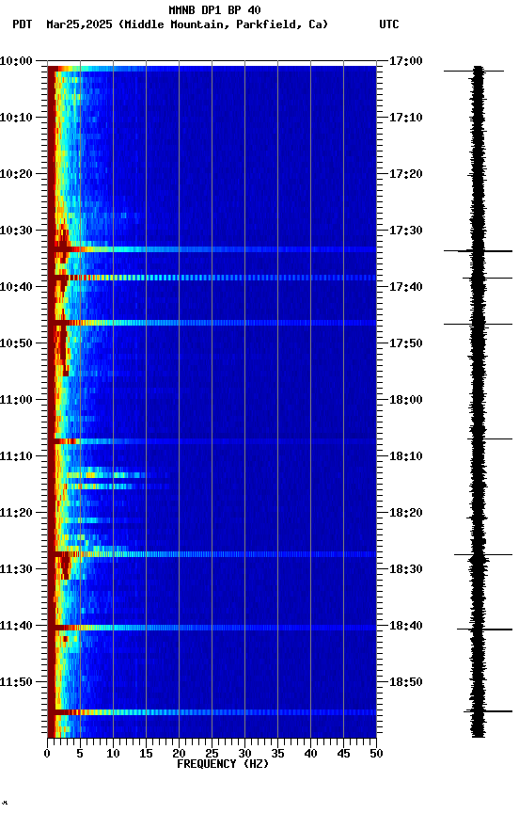
Task: Click the UTC time label '18:50'
Action: 406,682
